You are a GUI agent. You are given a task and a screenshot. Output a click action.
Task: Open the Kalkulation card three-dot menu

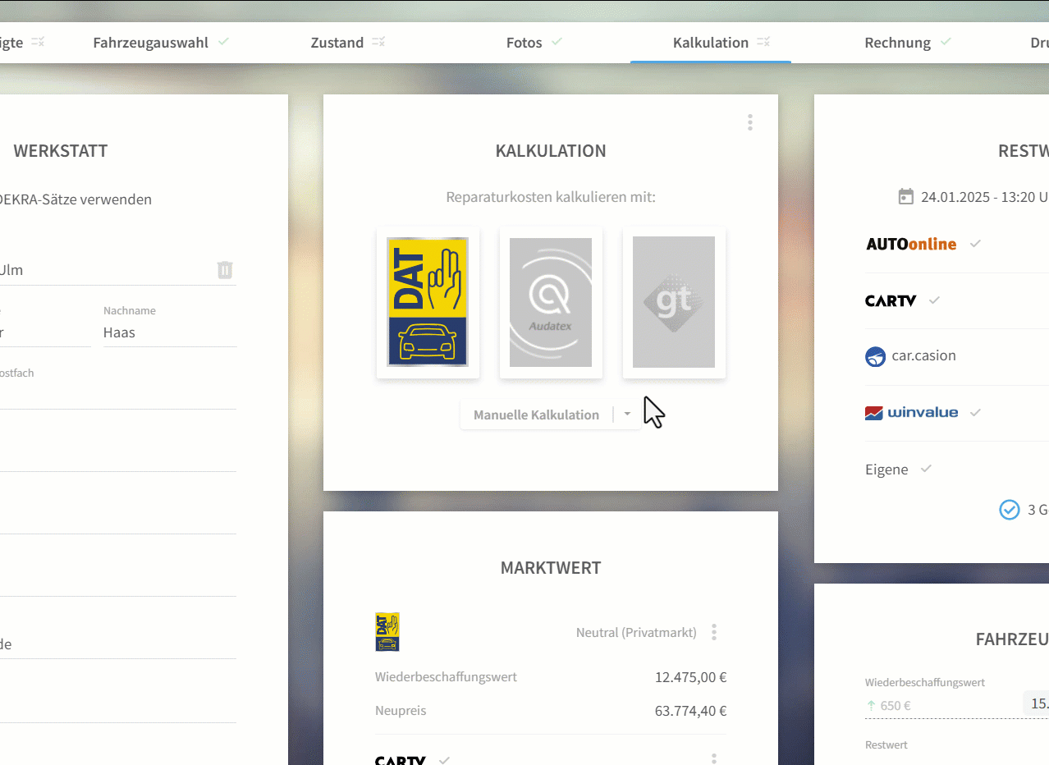click(750, 122)
